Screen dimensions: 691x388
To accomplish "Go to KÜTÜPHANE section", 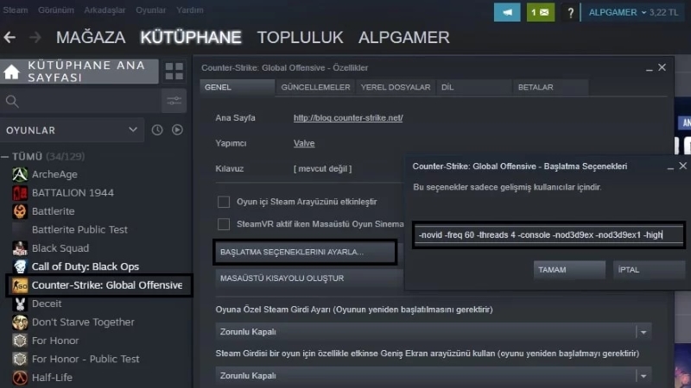I will coord(191,37).
